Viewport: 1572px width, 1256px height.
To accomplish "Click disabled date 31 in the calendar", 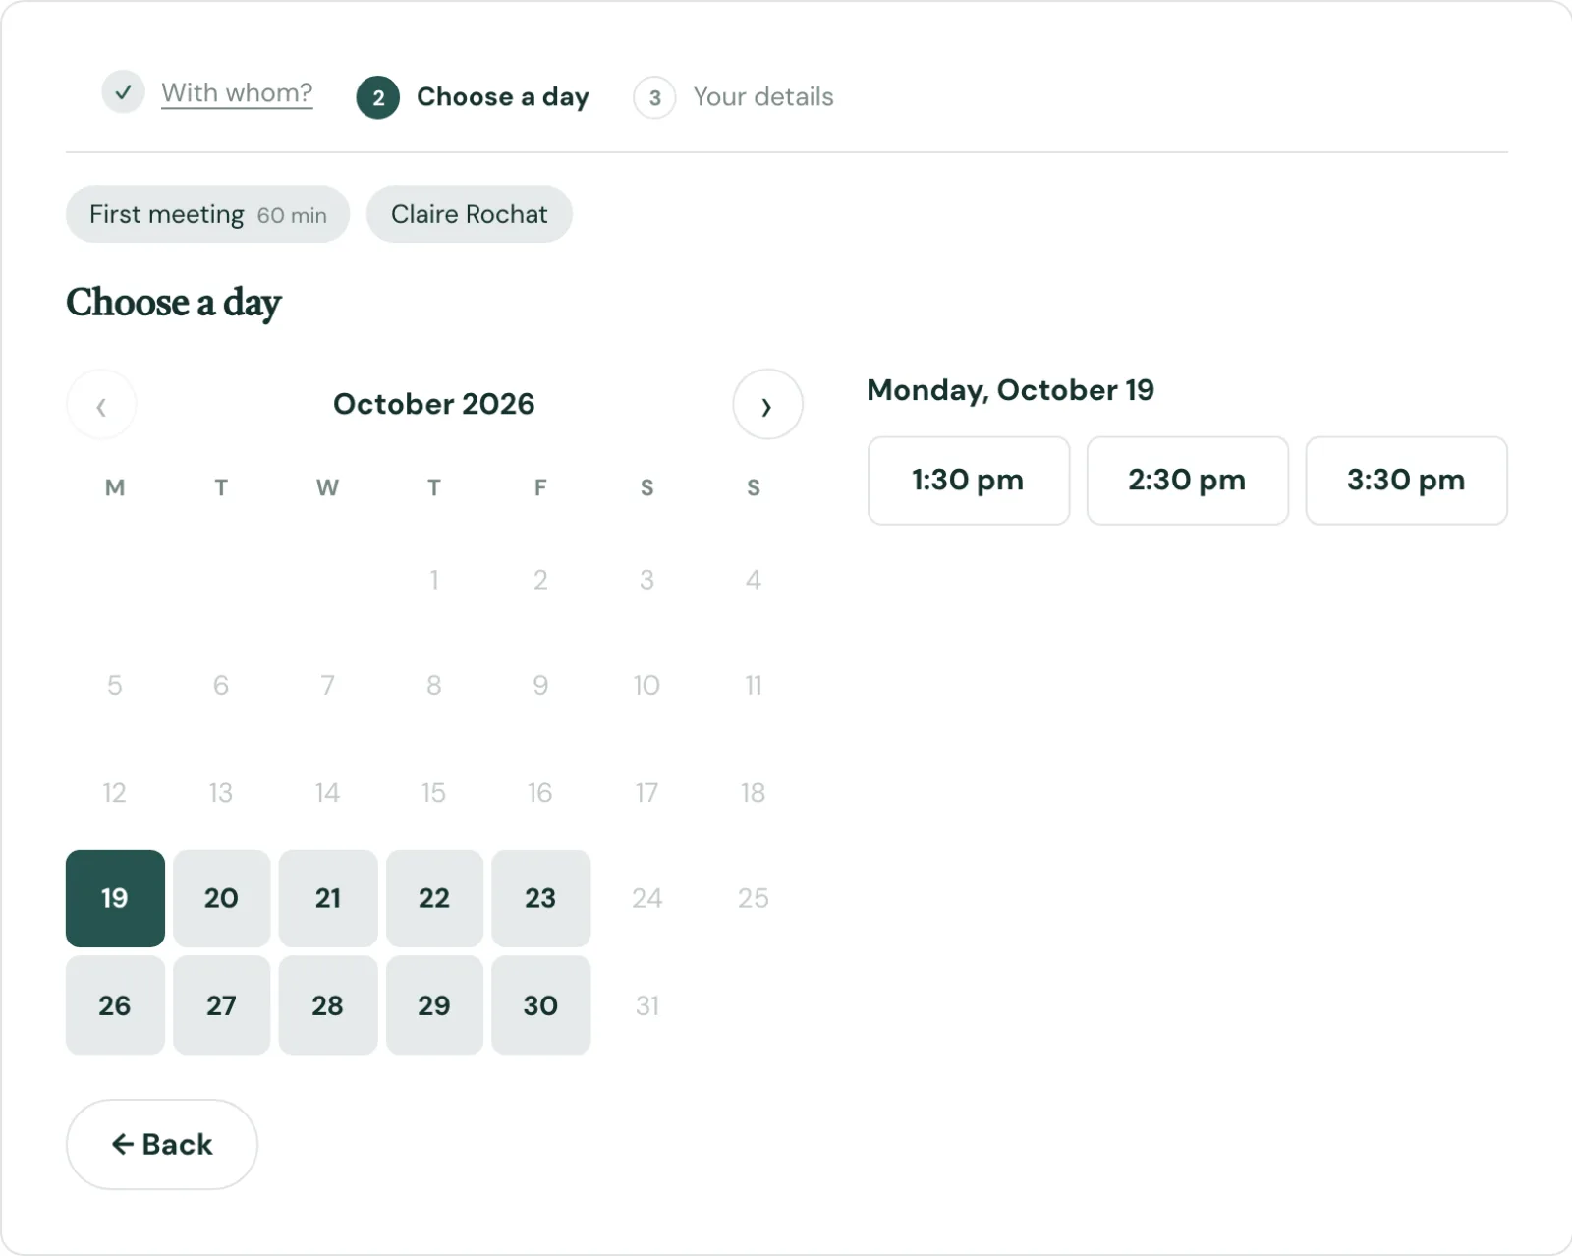I will click(646, 1005).
